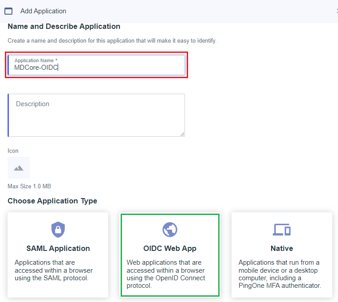Close the Add Application panel
338x302 pixels.
[337, 11]
